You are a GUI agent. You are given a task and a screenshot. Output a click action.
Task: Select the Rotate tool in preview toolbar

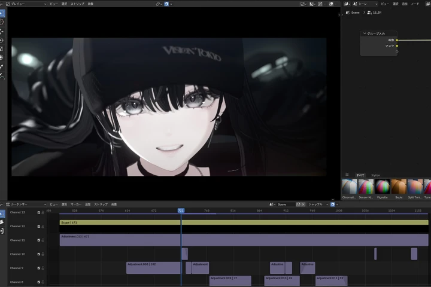coord(2,40)
